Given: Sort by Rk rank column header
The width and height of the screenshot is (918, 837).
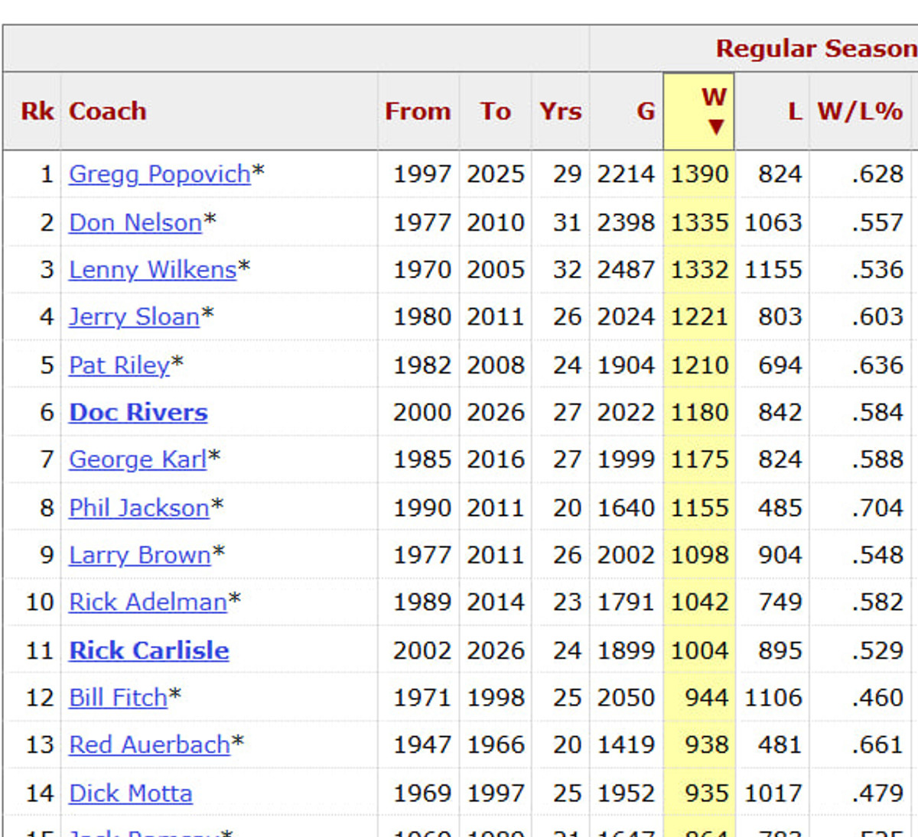Looking at the screenshot, I should pyautogui.click(x=37, y=112).
